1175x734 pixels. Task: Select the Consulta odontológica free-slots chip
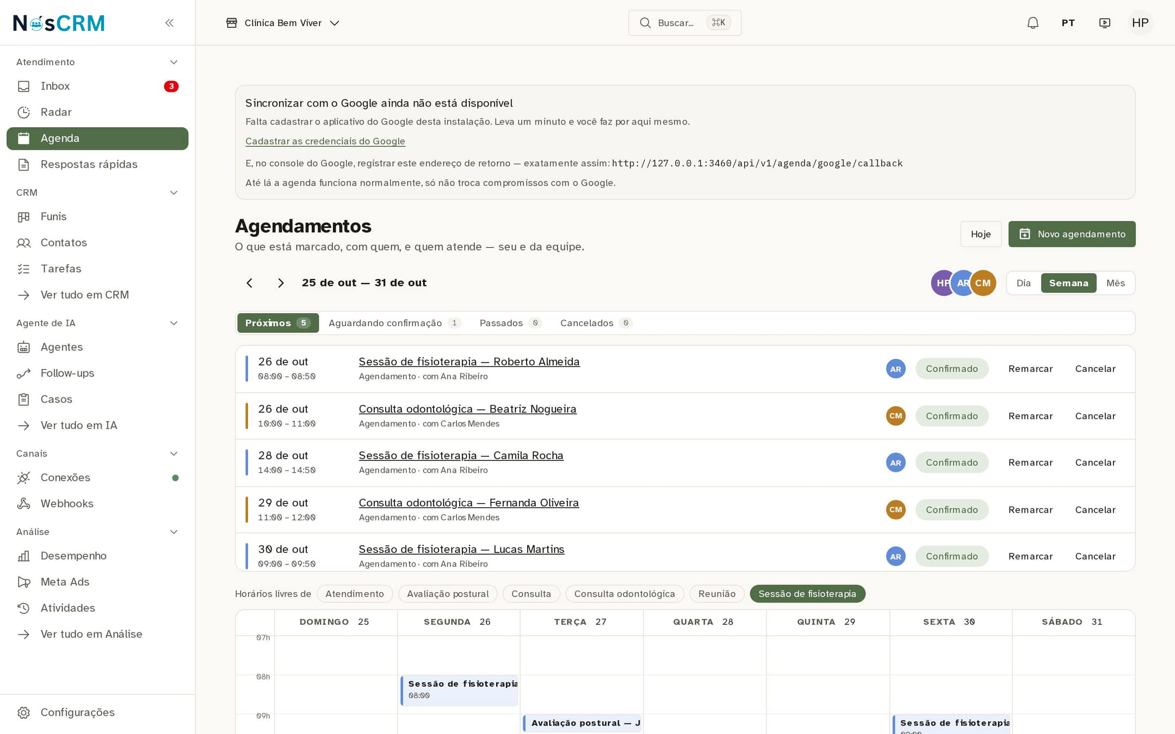(624, 594)
